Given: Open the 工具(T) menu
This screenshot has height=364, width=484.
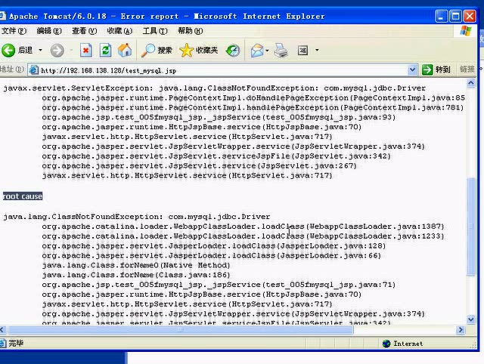Looking at the screenshot, I should tap(155, 31).
